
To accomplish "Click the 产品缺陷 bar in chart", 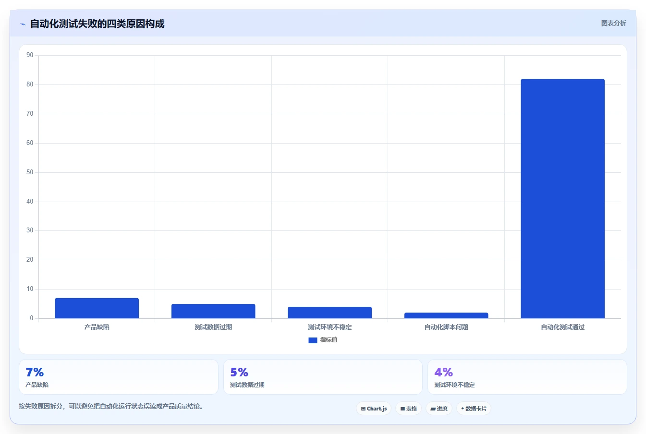I will 97,308.
